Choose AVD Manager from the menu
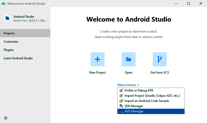This screenshot has width=207, height=123. (x=134, y=111)
